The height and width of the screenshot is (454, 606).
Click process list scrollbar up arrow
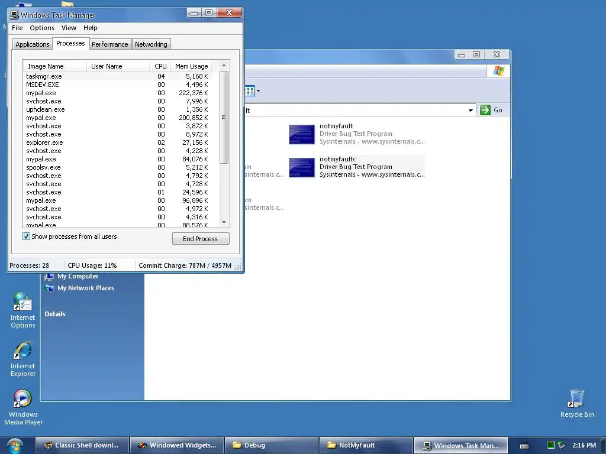pos(224,65)
